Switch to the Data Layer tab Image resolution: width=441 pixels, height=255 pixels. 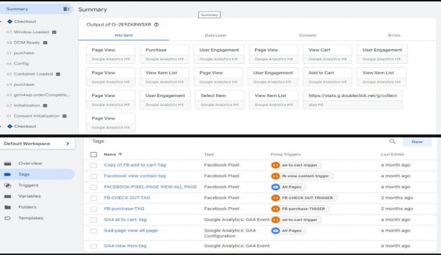[215, 35]
